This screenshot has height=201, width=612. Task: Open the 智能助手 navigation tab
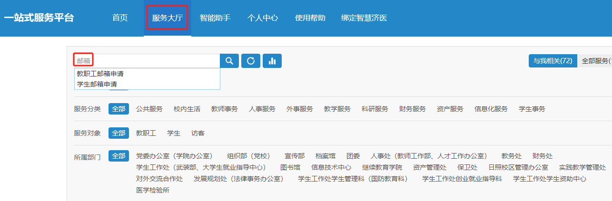[x=215, y=18]
